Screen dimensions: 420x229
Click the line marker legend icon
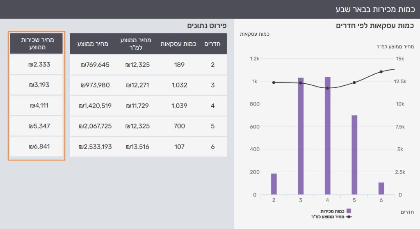click(x=349, y=216)
